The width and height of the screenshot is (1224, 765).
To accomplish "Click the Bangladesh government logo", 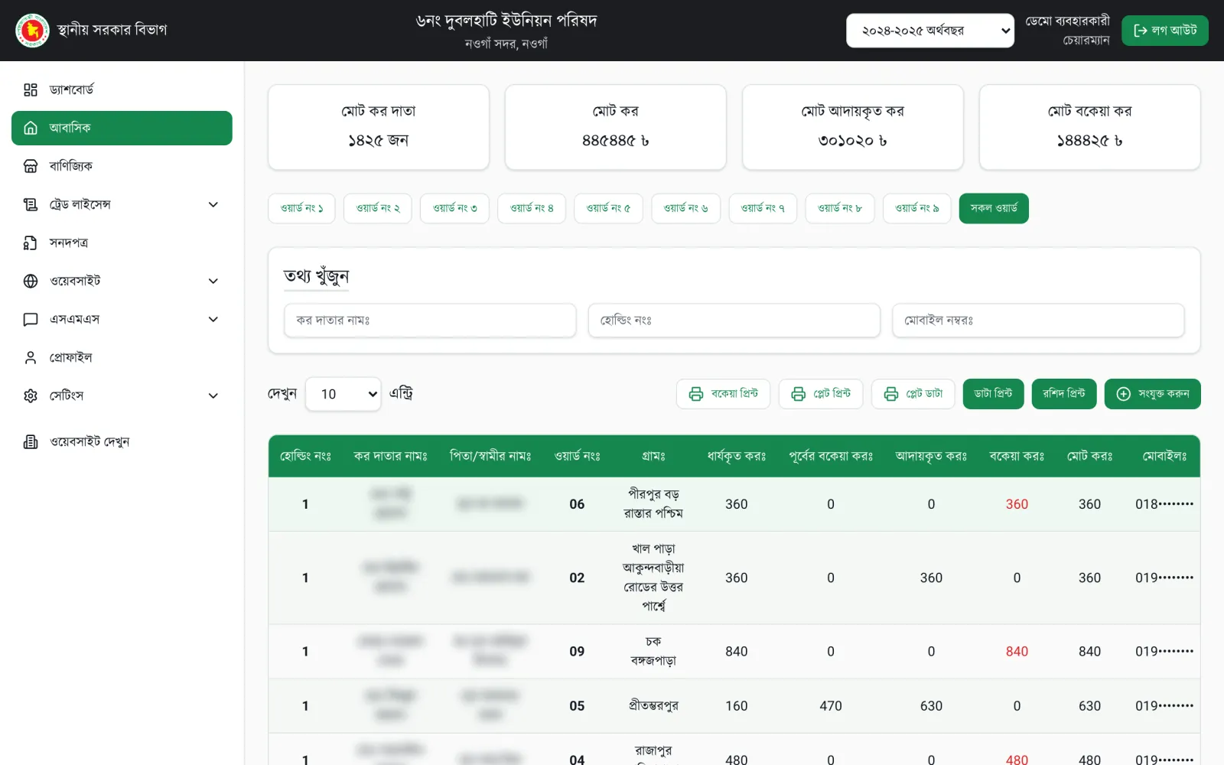I will click(32, 31).
